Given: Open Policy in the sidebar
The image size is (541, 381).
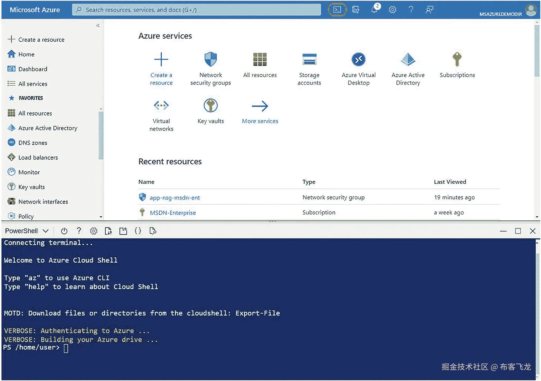Looking at the screenshot, I should [21, 216].
